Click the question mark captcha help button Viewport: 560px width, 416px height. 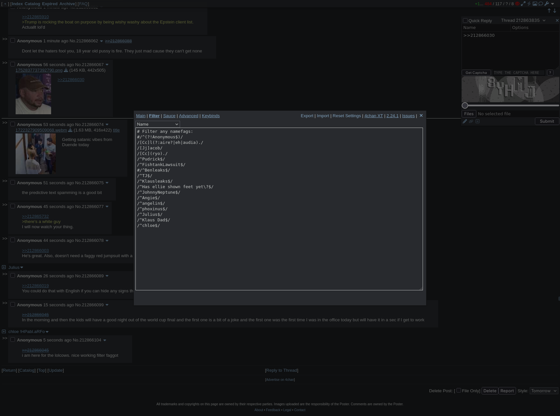point(550,73)
